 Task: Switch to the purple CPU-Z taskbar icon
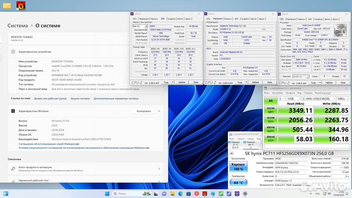tap(237, 194)
